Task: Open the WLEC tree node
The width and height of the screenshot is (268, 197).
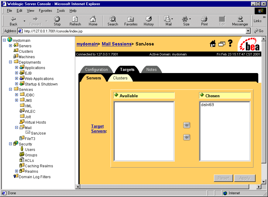Action: click(x=30, y=112)
